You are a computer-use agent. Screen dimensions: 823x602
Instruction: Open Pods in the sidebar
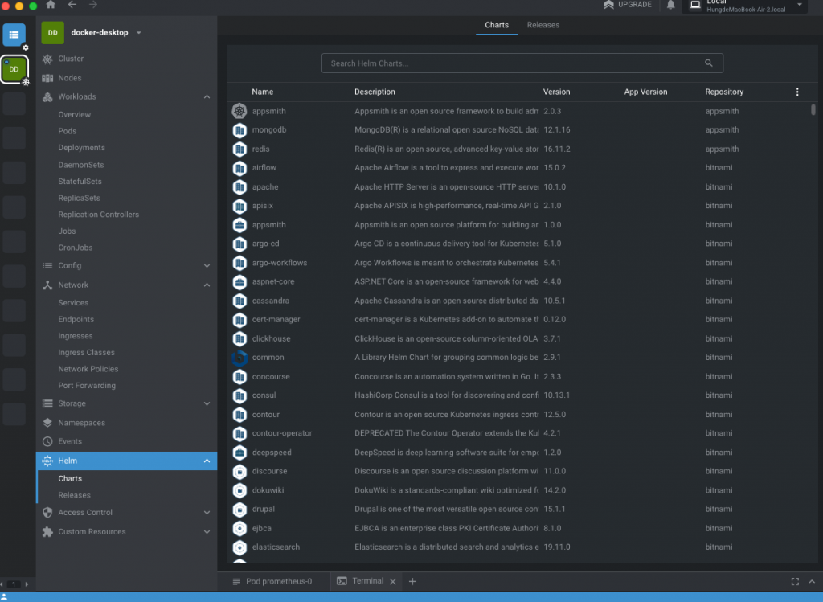pos(68,131)
